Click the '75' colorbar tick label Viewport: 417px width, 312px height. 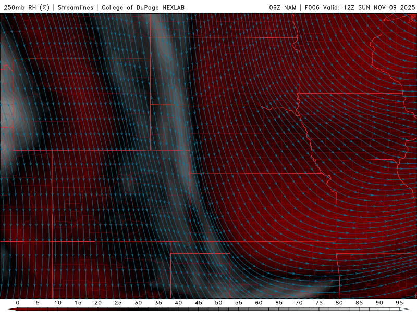click(319, 303)
